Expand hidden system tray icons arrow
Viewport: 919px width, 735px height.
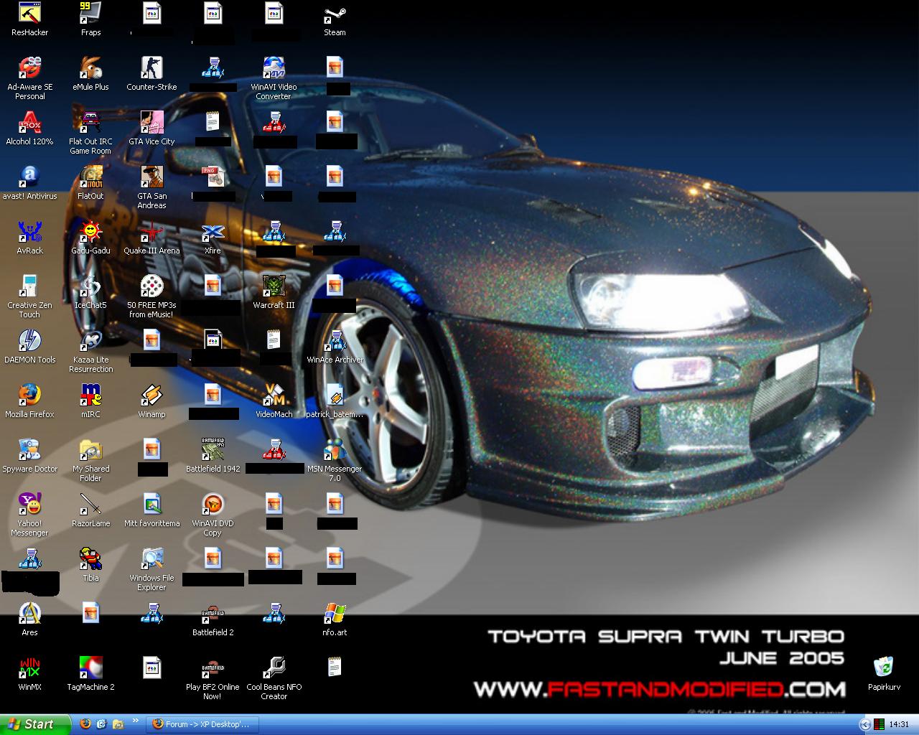coord(864,724)
